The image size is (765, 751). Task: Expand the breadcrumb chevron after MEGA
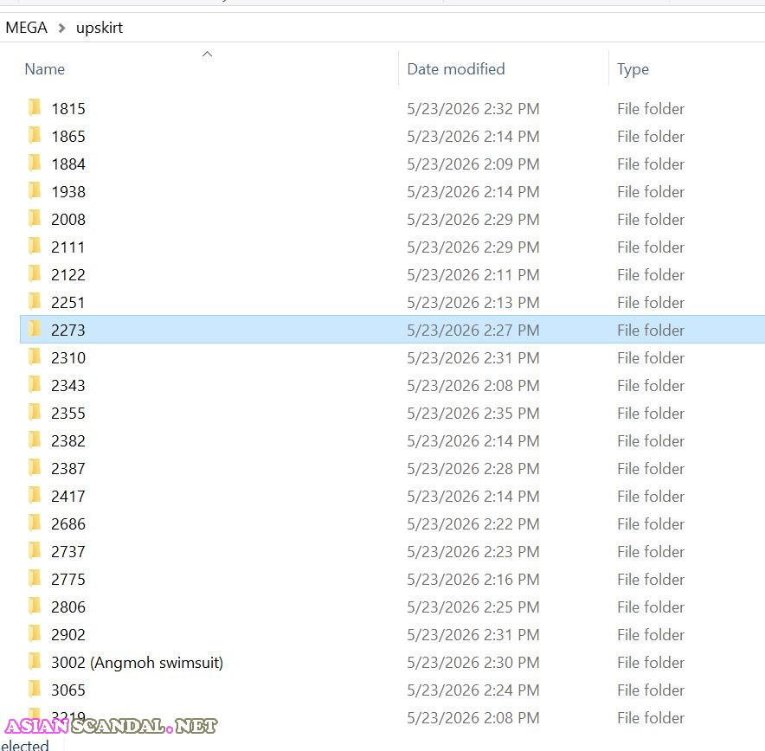[x=61, y=28]
